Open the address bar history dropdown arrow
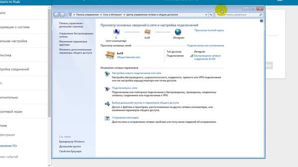This screenshot has width=298, height=167. point(206,14)
